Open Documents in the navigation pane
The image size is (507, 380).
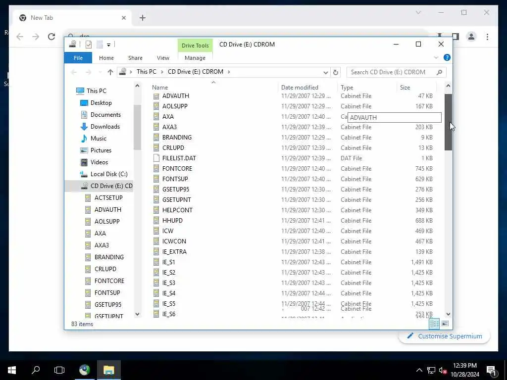105,115
